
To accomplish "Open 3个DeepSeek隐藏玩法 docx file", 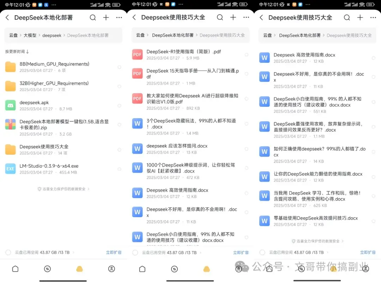I will tap(190, 127).
